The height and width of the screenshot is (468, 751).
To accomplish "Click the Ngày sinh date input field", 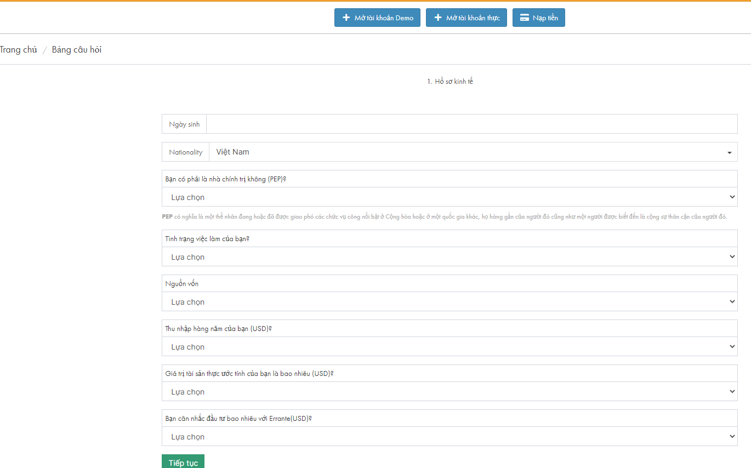I will (x=472, y=124).
